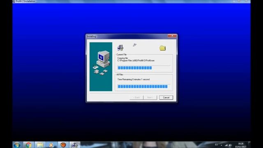
Task: Click the volume speaker tray icon
Action: point(231,145)
